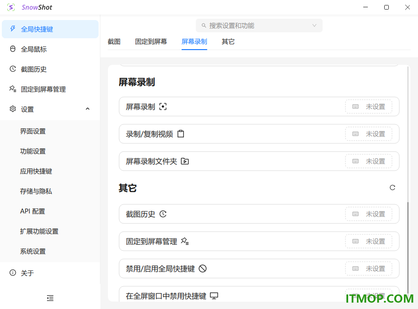418x309 pixels.
Task: Click the SnowShot logo icon
Action: pos(11,7)
